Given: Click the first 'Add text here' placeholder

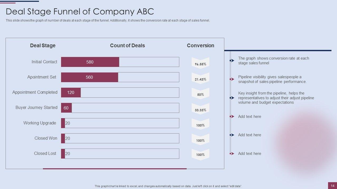Looking at the screenshot, I should pos(250,117).
